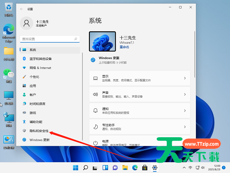Screen dimensions: 230x173
Task: Click the 重命名 rename link
Action: point(124,47)
